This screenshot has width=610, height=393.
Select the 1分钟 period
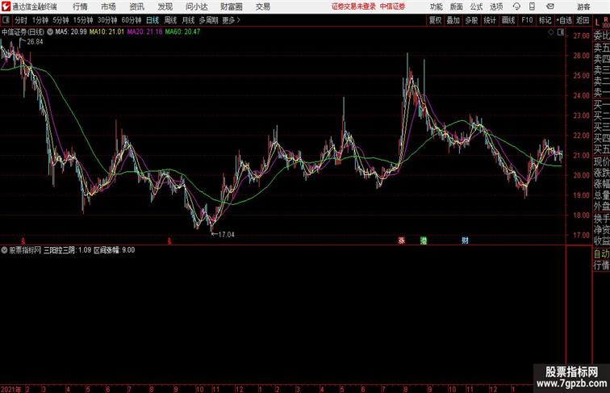point(40,20)
